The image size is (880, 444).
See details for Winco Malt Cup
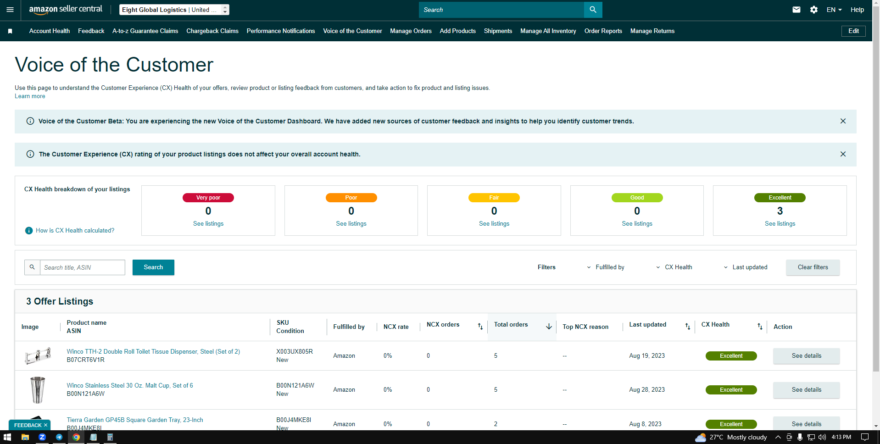(x=807, y=390)
